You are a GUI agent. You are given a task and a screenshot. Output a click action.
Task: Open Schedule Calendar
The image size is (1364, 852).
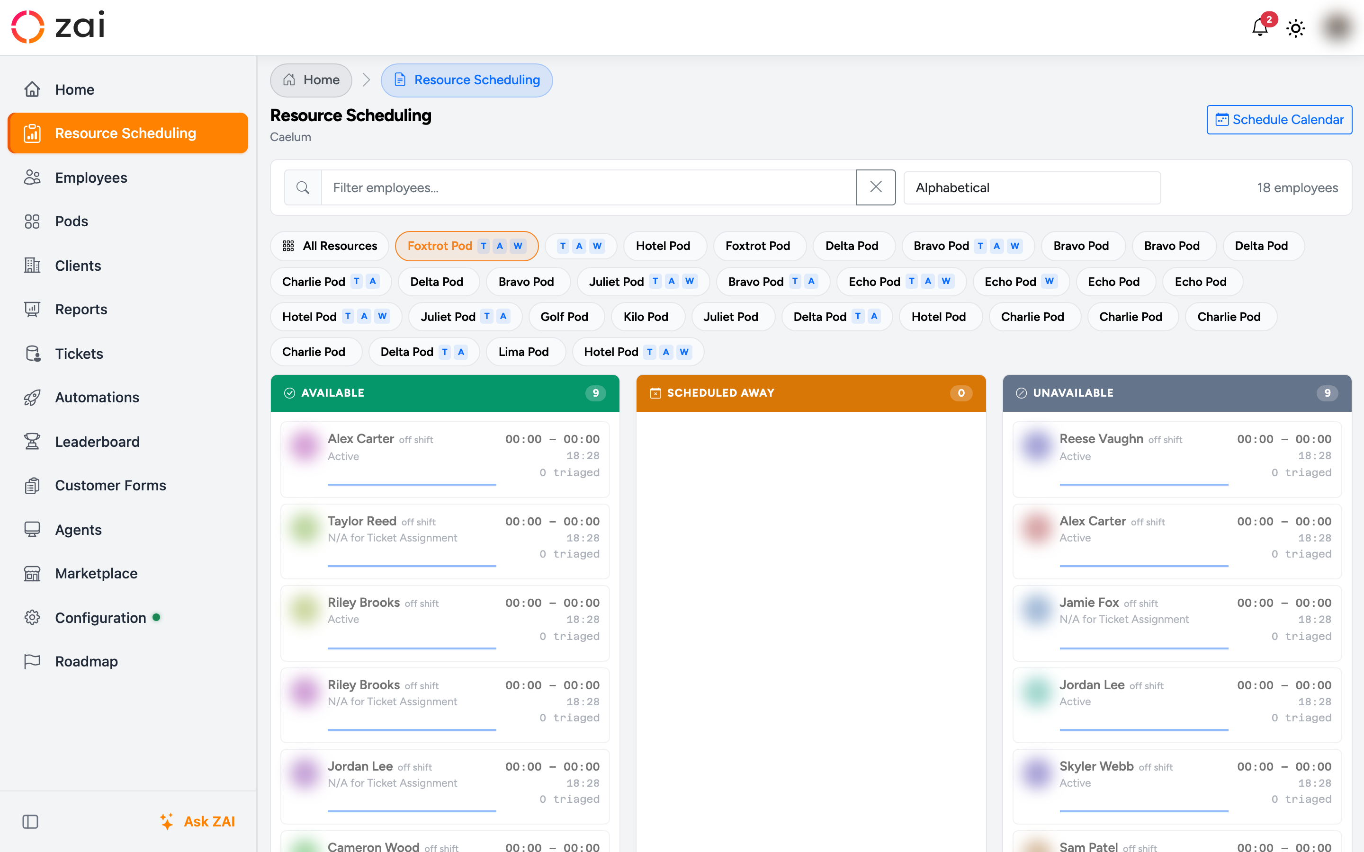pyautogui.click(x=1279, y=119)
